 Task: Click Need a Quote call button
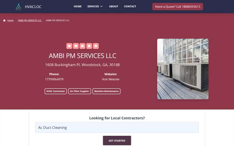[x=178, y=7]
